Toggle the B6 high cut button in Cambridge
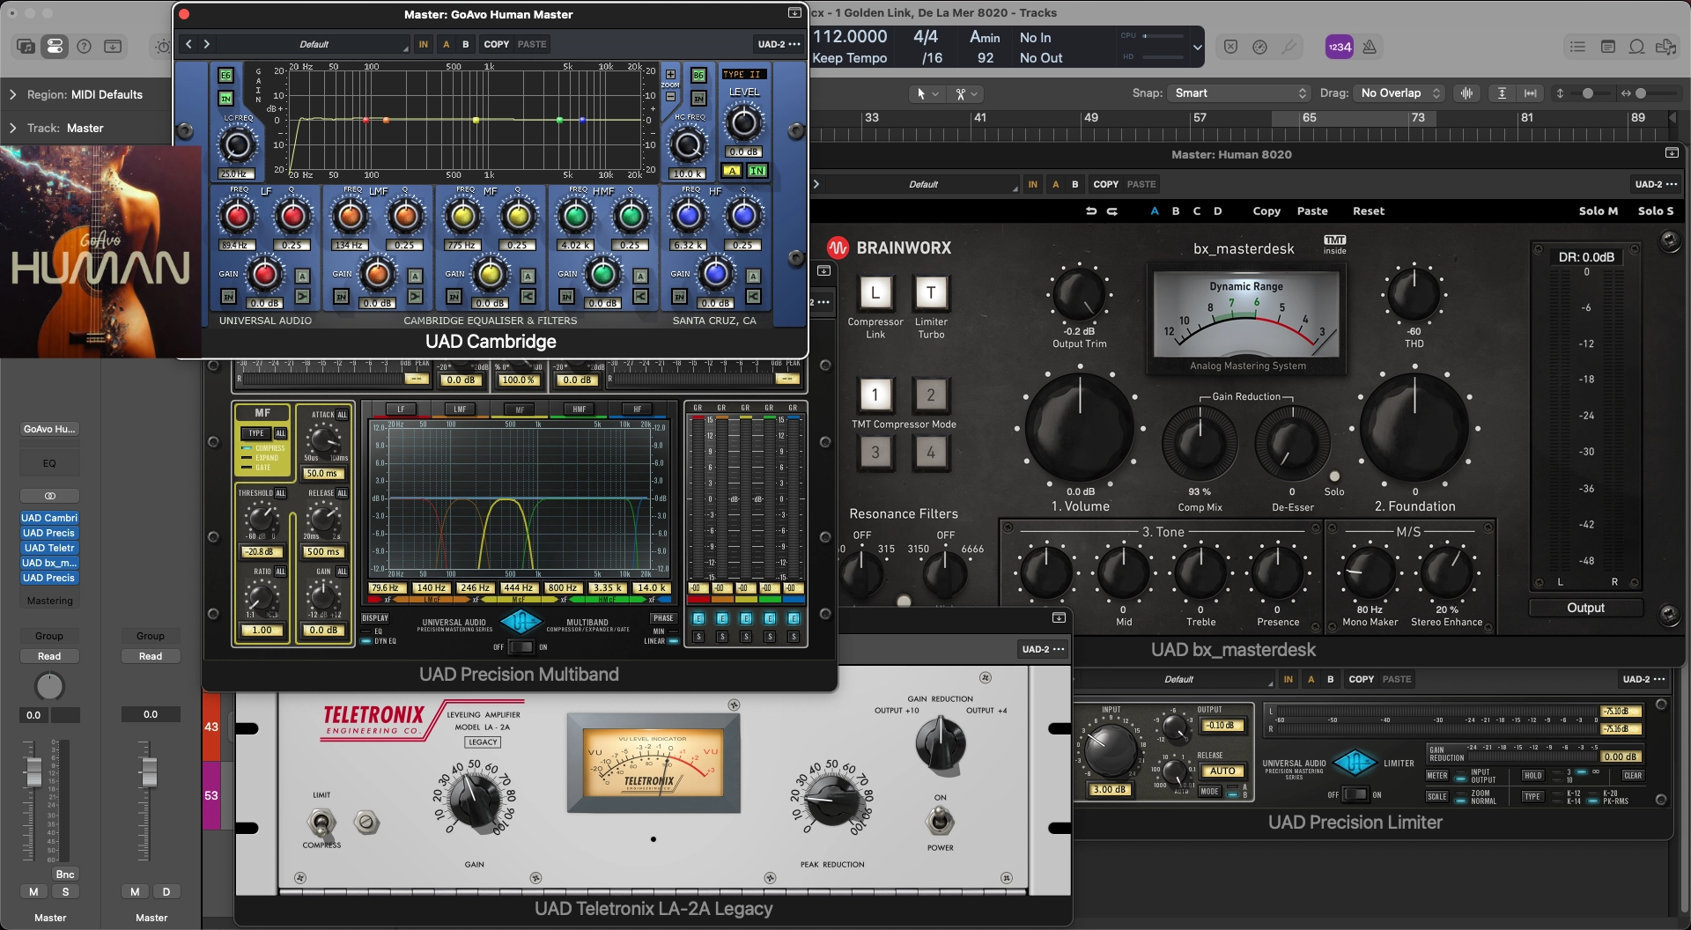The width and height of the screenshot is (1691, 930). pos(698,76)
